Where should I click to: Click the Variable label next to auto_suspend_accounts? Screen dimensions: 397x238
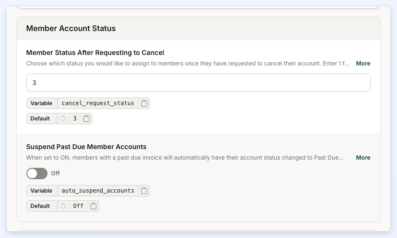41,191
